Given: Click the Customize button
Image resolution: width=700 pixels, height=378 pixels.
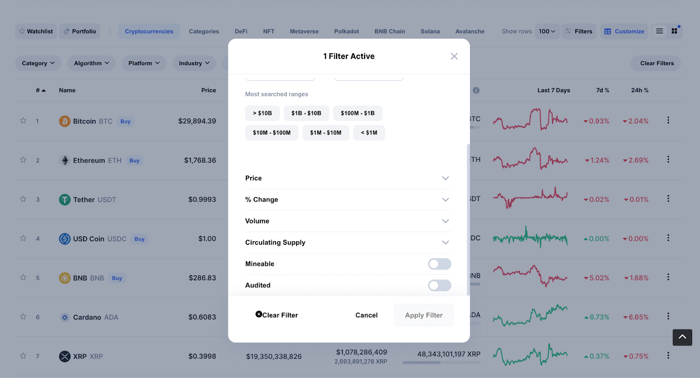Looking at the screenshot, I should pos(624,31).
